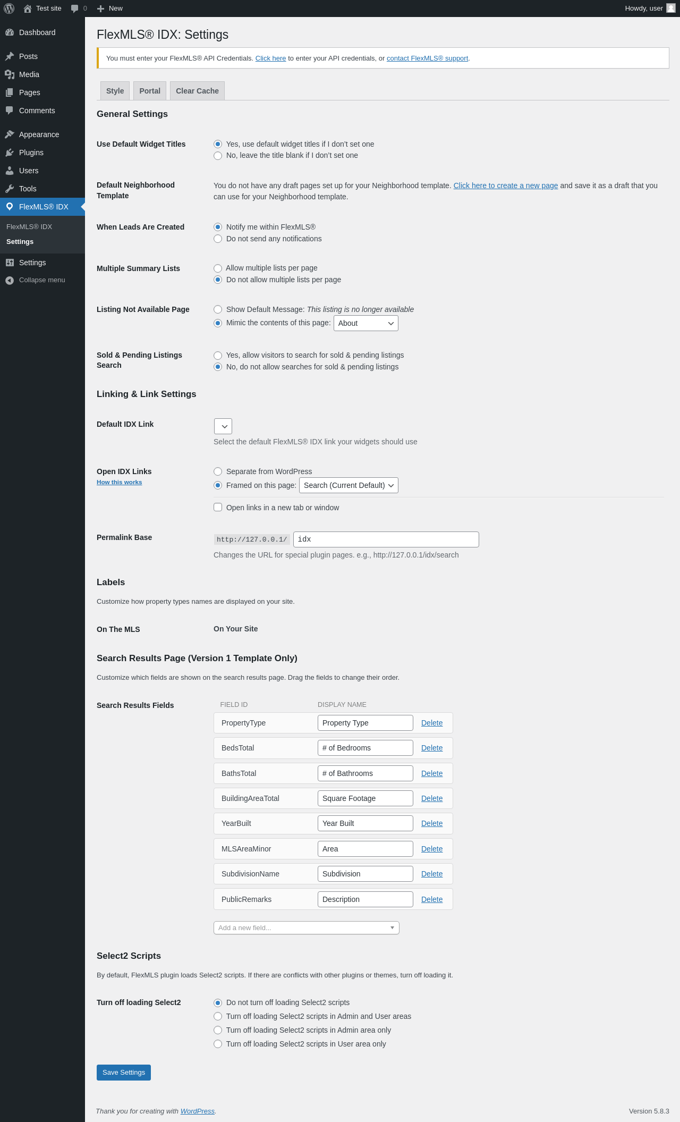Viewport: 680px width, 1122px height.
Task: Click the Permalink Base idx text field
Action: 386,539
